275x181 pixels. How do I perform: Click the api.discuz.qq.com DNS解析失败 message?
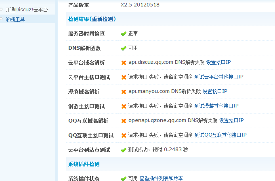(166, 62)
